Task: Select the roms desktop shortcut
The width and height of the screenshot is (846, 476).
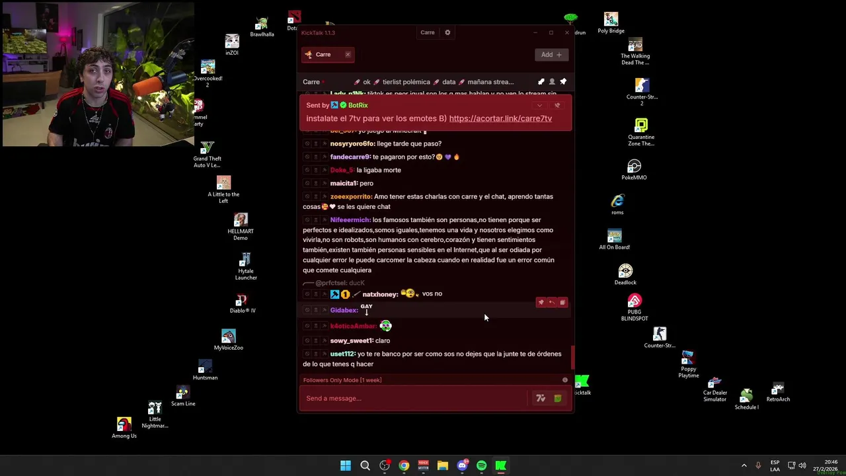Action: [x=617, y=204]
